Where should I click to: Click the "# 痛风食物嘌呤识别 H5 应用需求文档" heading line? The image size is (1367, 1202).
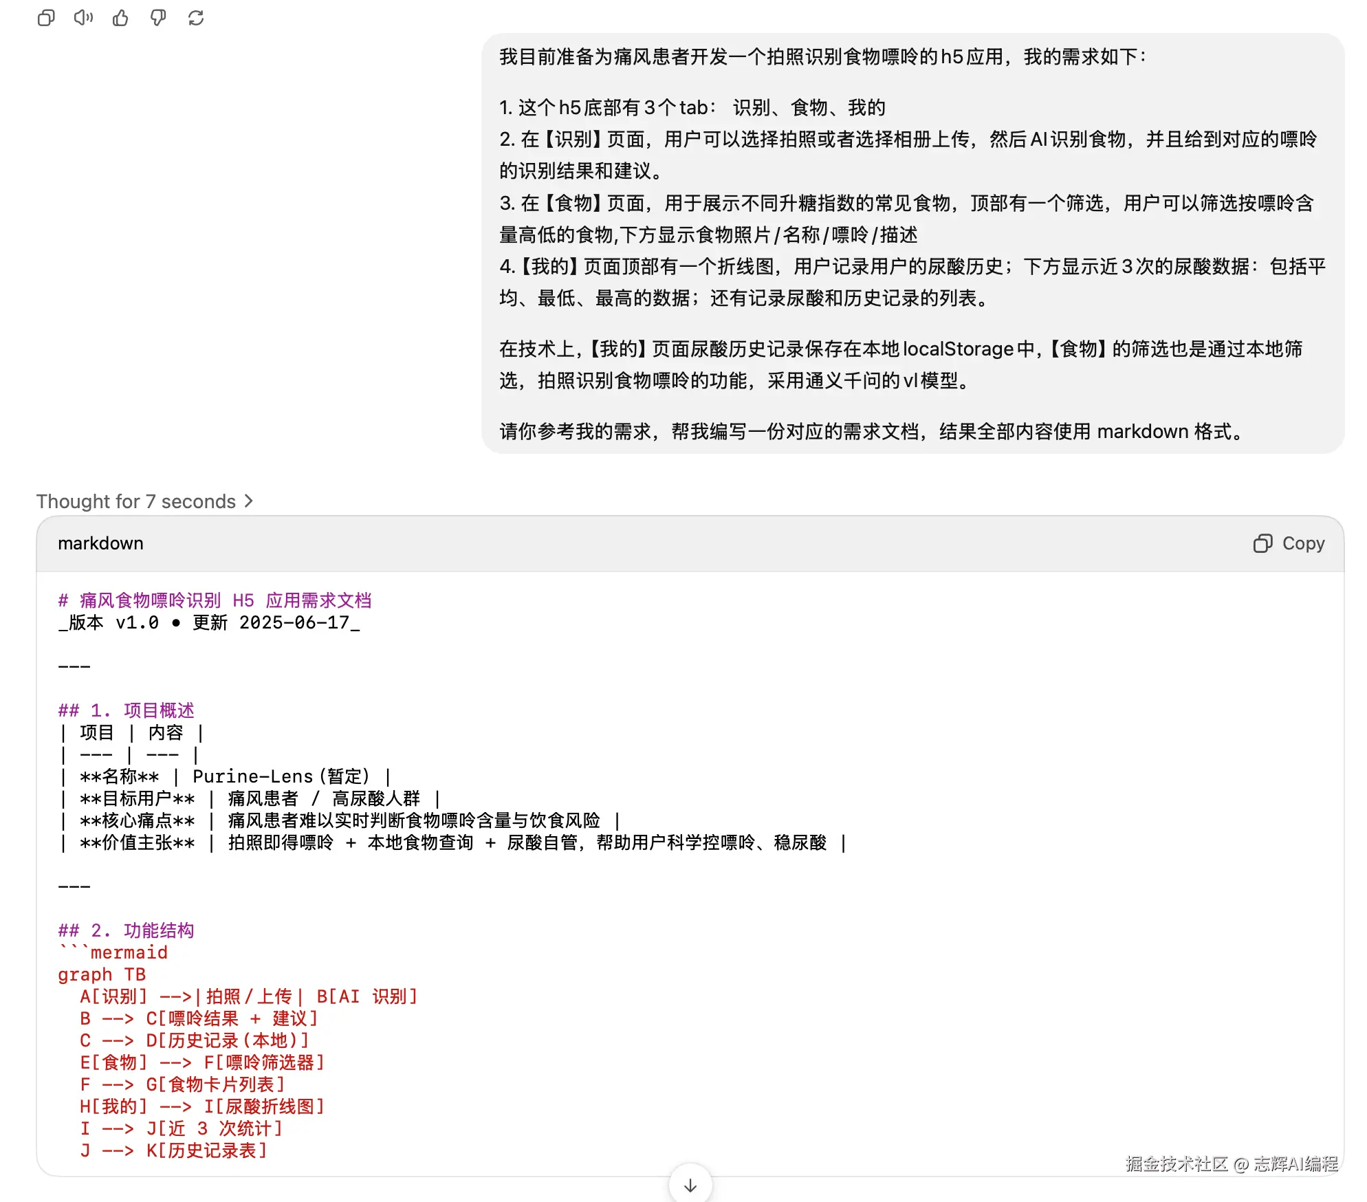(215, 600)
